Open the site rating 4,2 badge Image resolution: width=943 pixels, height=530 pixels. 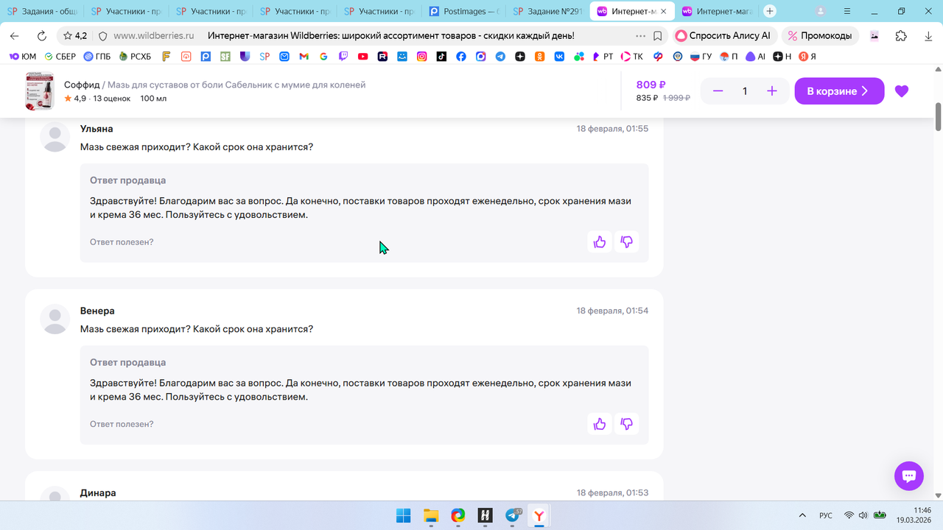tap(75, 35)
